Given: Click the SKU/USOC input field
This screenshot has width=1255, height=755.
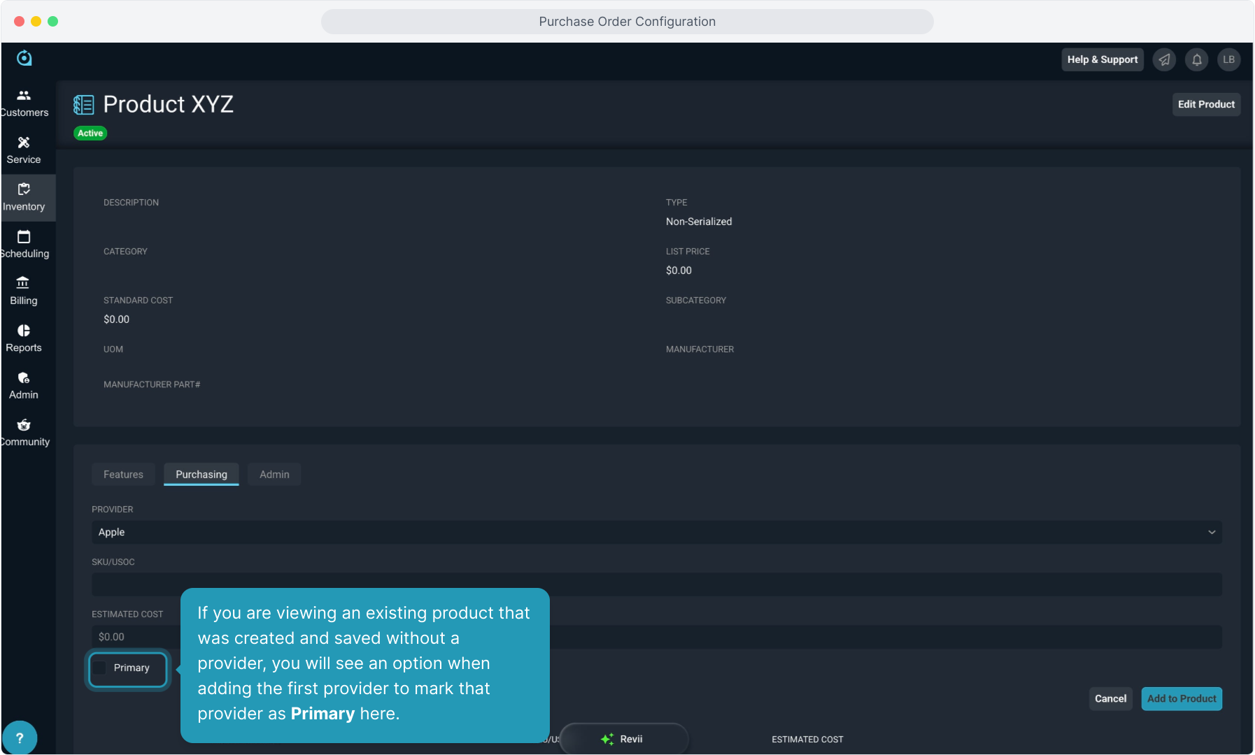Looking at the screenshot, I should [x=657, y=584].
